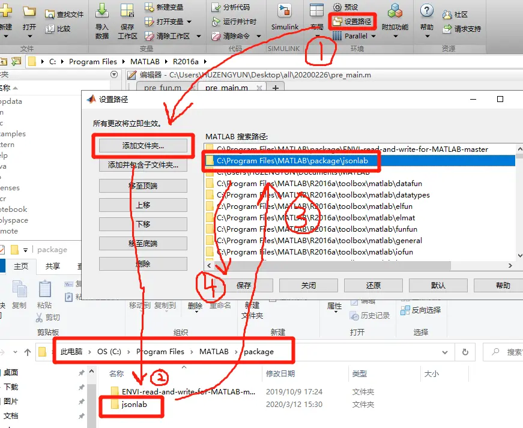Click 剪切 cut in Explorer ribbon
This screenshot has height=428, width=523.
coord(47,318)
